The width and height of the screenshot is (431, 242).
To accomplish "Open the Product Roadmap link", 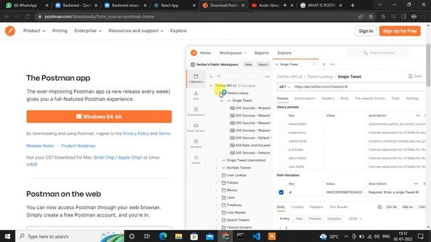I will click(78, 146).
